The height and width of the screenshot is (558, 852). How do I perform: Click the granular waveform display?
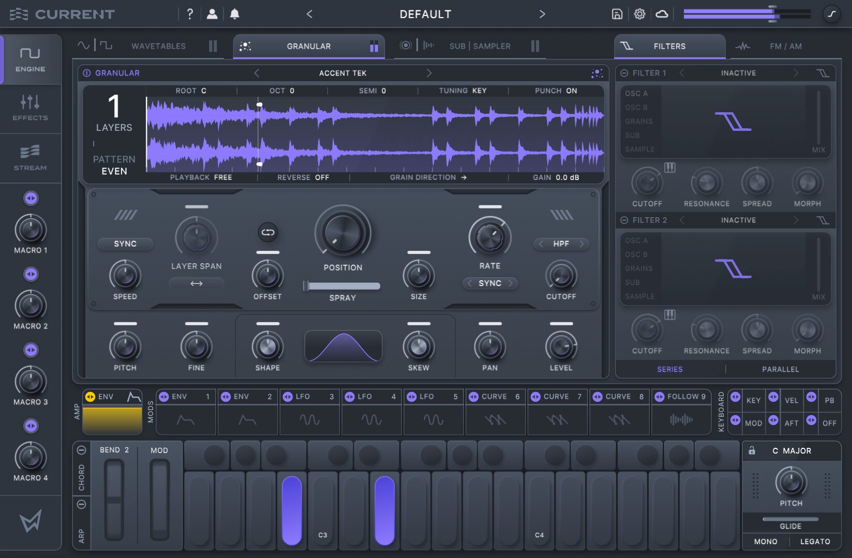375,134
